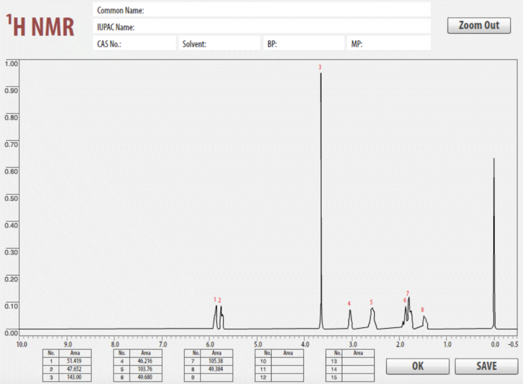Click peak label 7 near 1.8 ppm
523x384 pixels.
[x=408, y=293]
